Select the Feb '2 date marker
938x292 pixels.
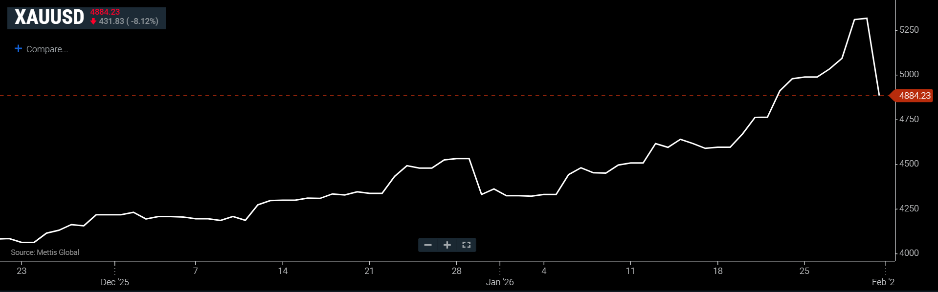(x=883, y=282)
